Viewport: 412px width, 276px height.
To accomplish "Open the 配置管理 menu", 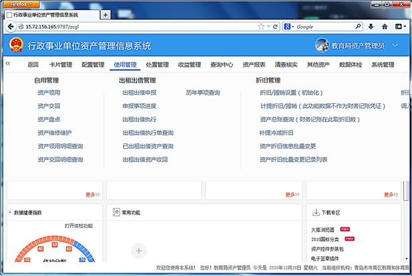I will (93, 65).
